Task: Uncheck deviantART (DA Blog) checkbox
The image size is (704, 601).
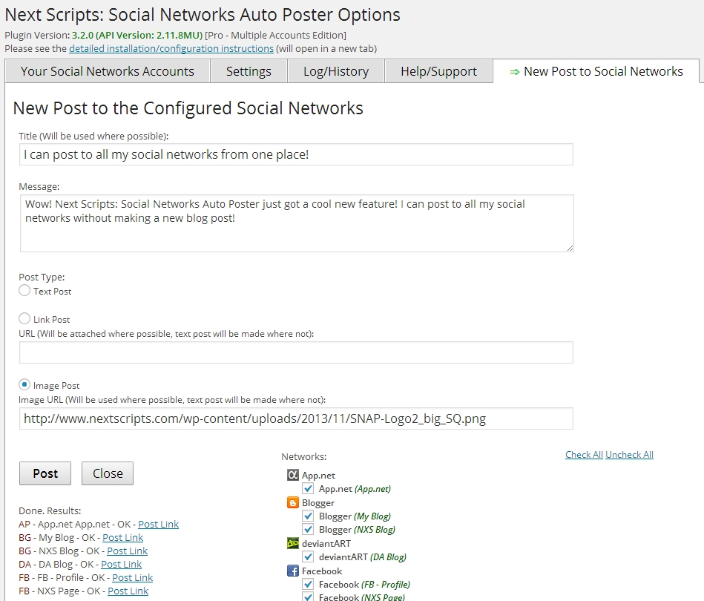Action: (308, 556)
